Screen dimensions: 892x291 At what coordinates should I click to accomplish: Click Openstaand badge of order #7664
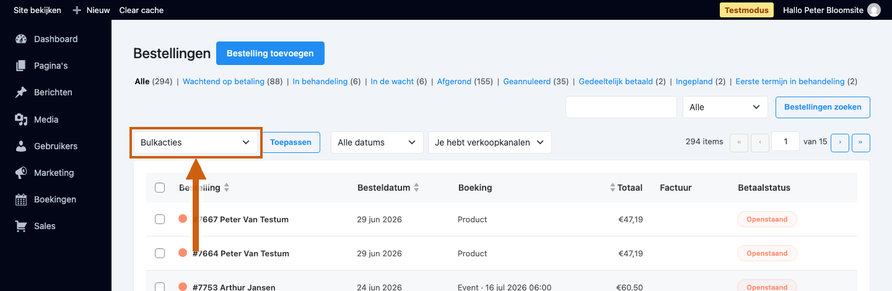pyautogui.click(x=767, y=253)
